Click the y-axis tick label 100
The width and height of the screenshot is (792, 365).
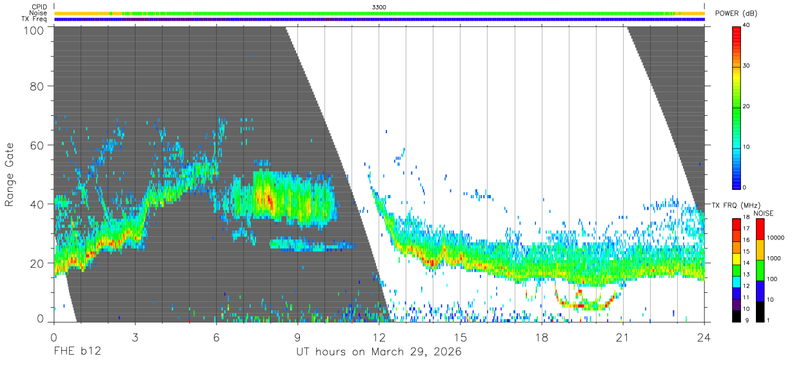click(34, 29)
